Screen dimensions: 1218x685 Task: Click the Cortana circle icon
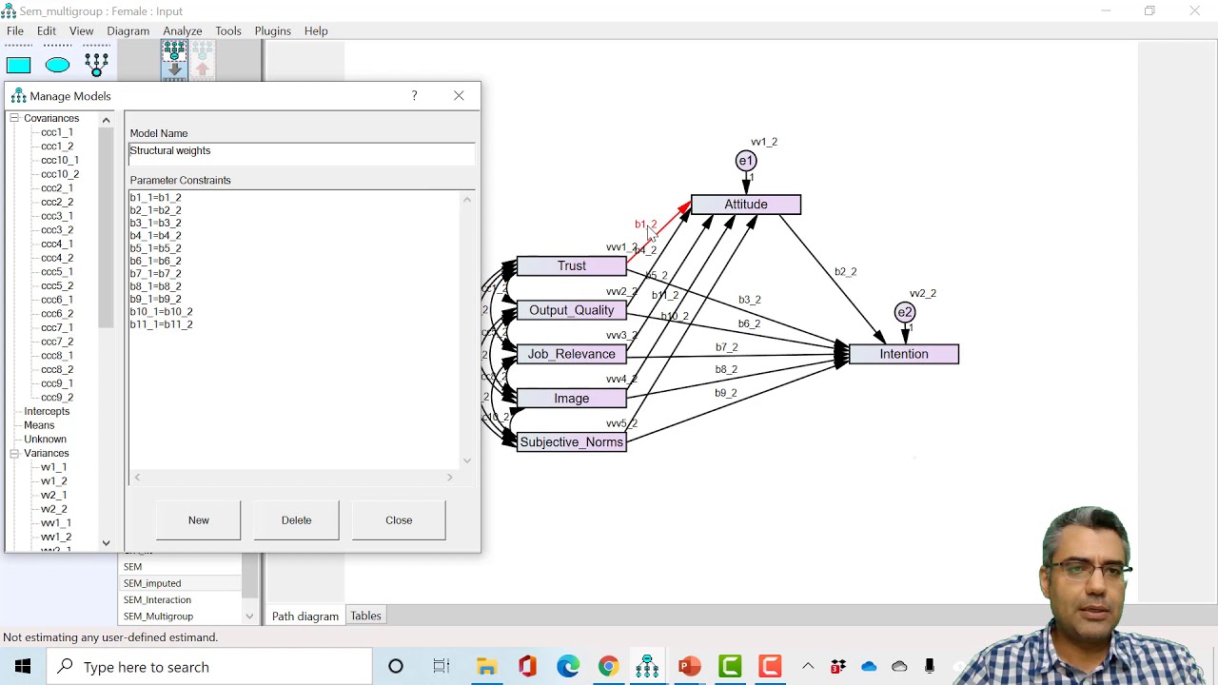(396, 666)
